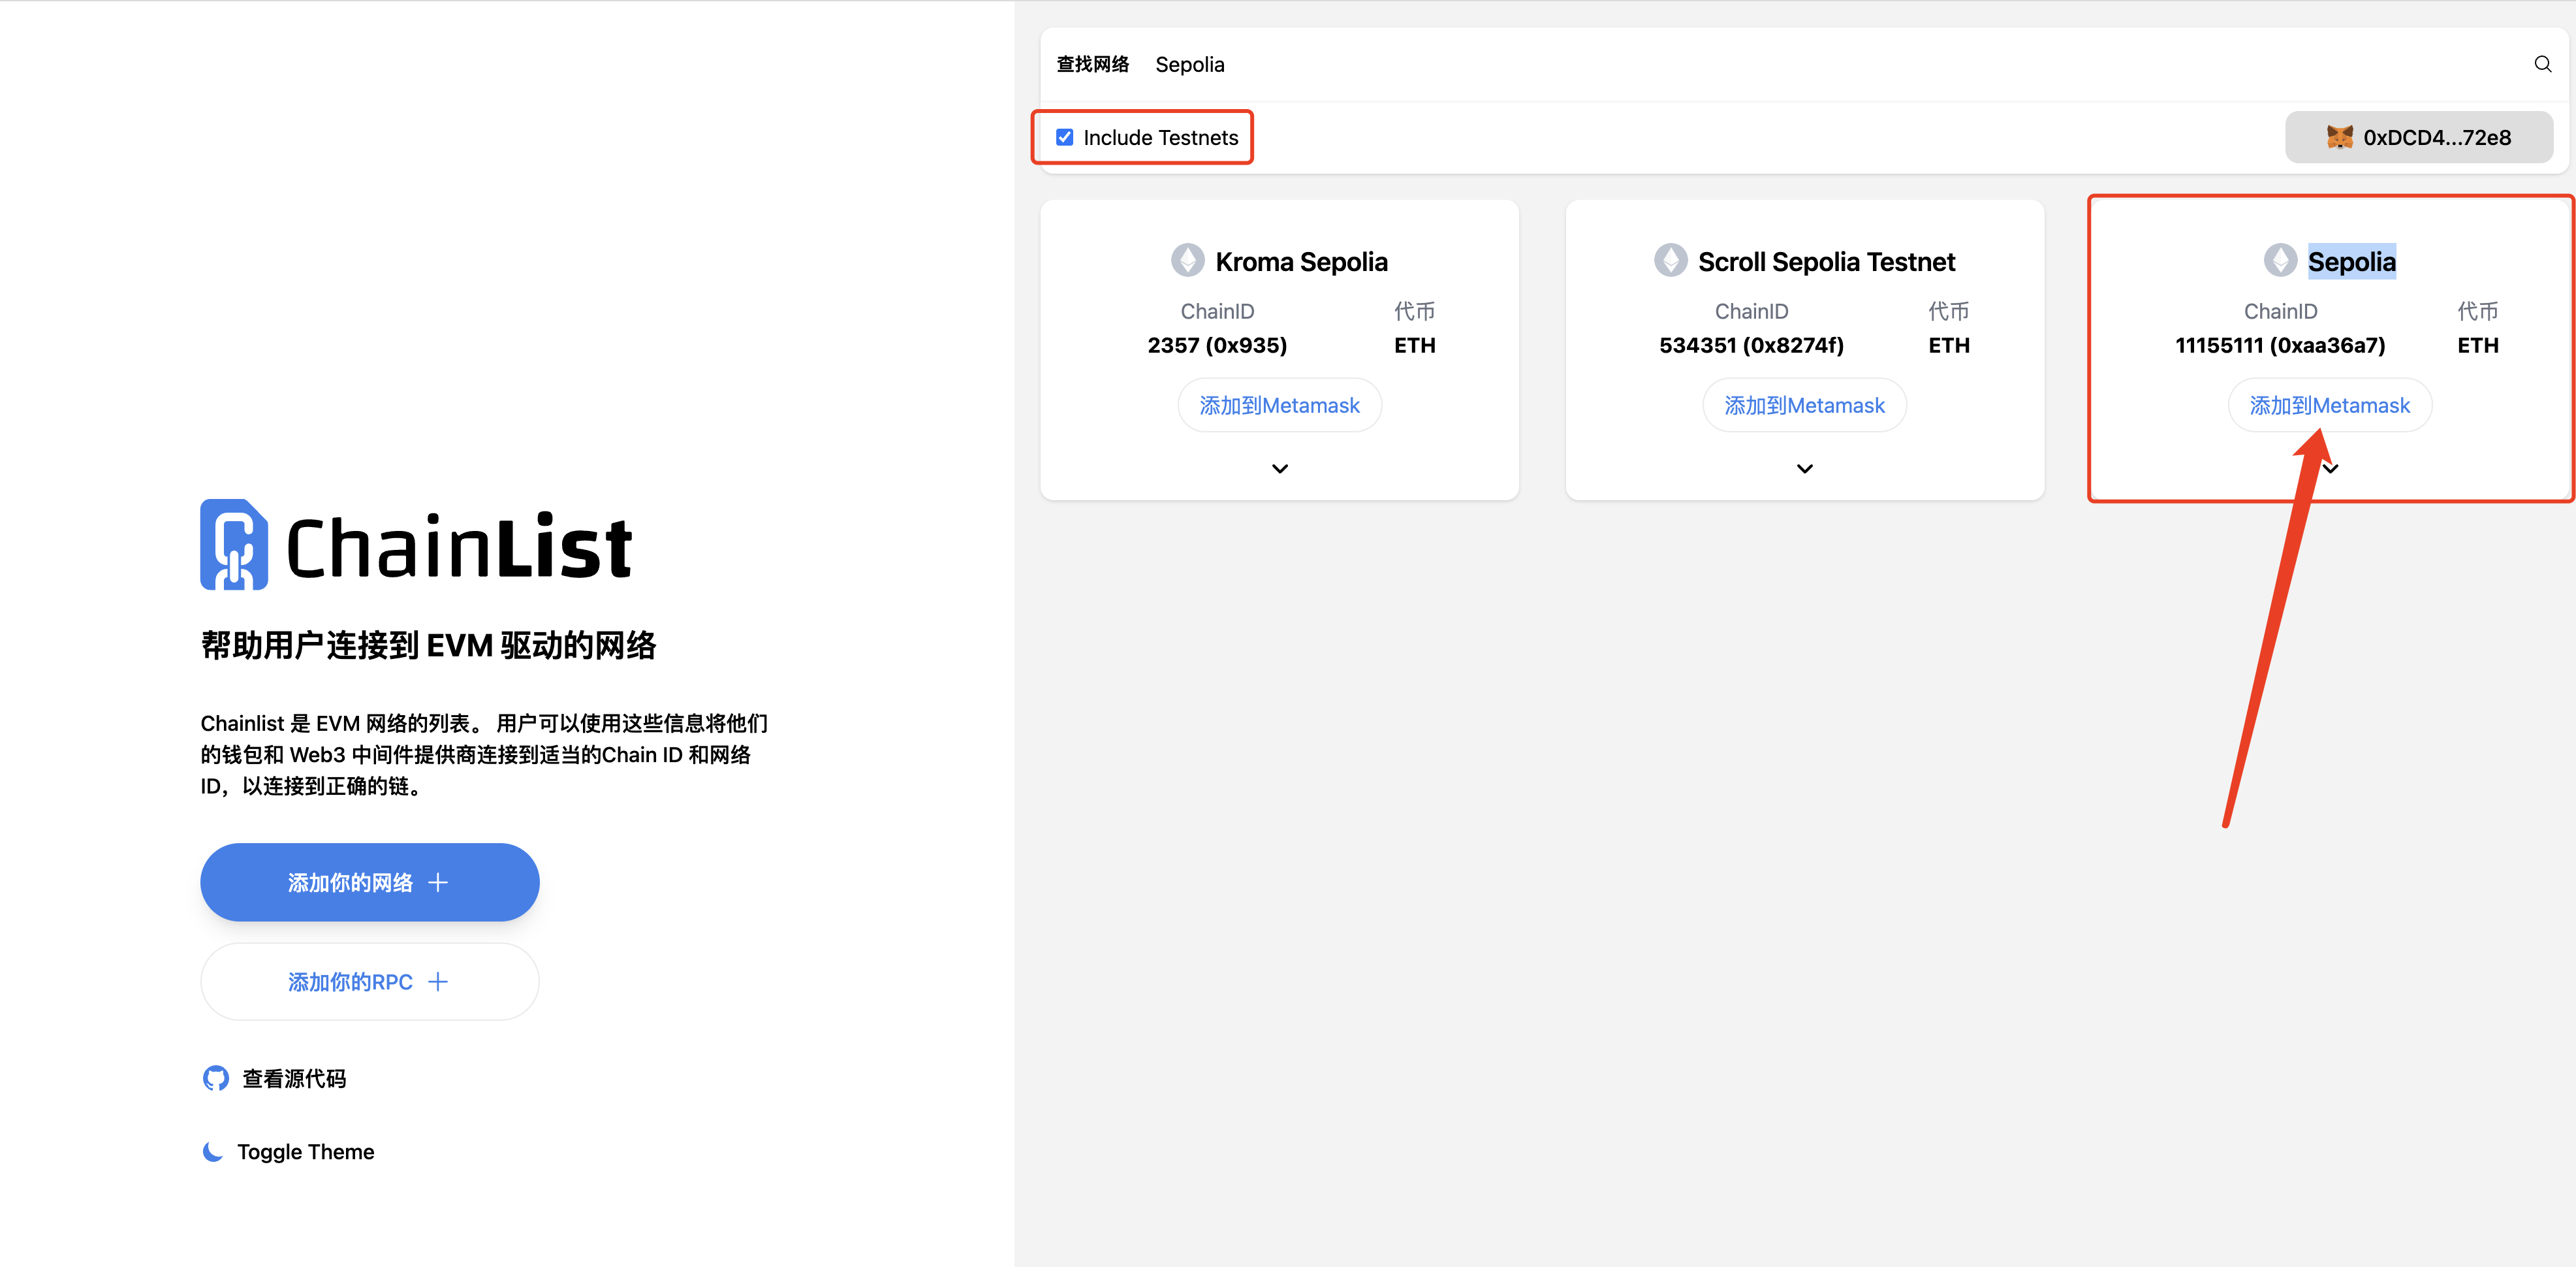Uncheck the Include Testnets checkbox
Screen dimensions: 2576x1267
point(1065,137)
